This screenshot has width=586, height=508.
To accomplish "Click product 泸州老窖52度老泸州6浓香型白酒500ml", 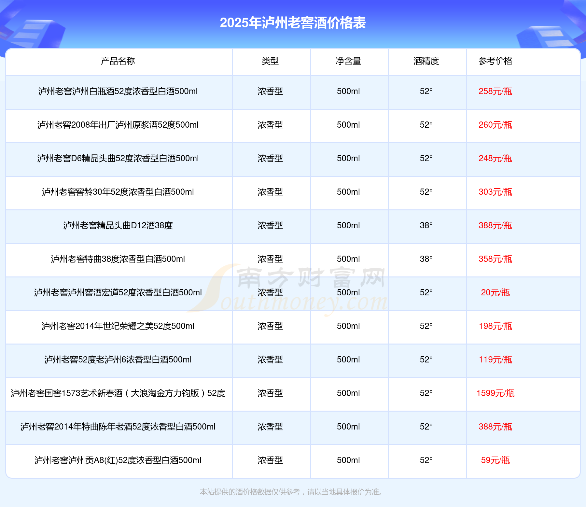I will pos(118,360).
